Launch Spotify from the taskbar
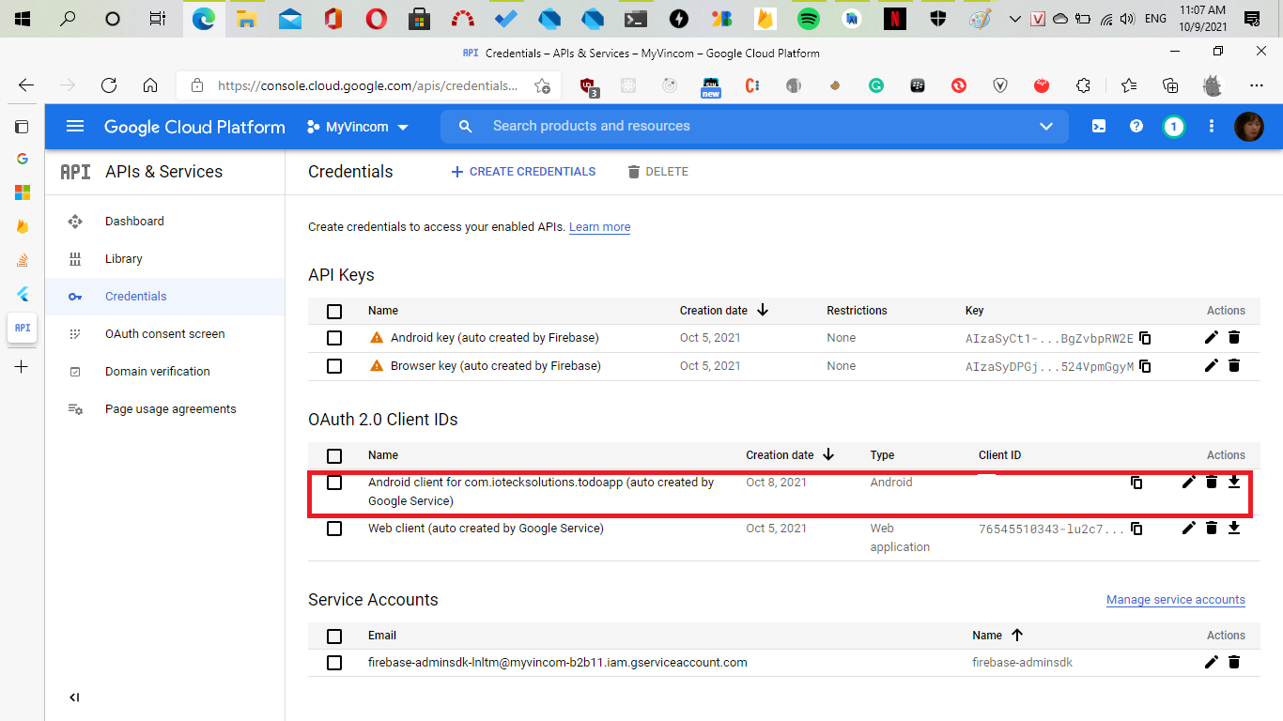Viewport: 1283px width, 721px height. (808, 19)
